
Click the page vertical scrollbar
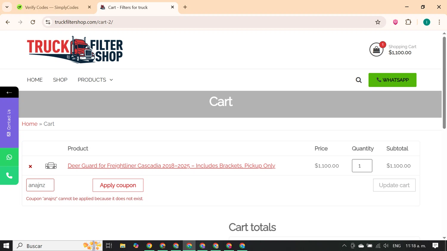tap(444, 83)
